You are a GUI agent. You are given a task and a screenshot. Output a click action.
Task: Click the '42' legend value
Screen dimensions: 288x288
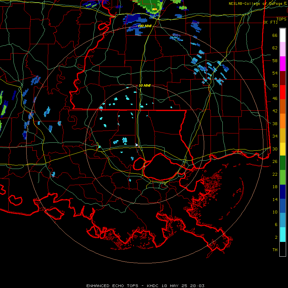click(275, 111)
